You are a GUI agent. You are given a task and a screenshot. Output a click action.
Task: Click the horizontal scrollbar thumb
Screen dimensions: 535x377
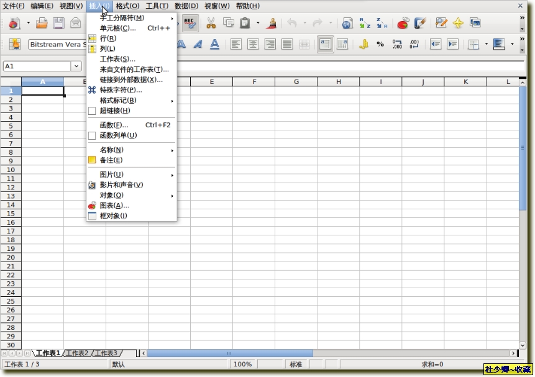click(x=229, y=353)
